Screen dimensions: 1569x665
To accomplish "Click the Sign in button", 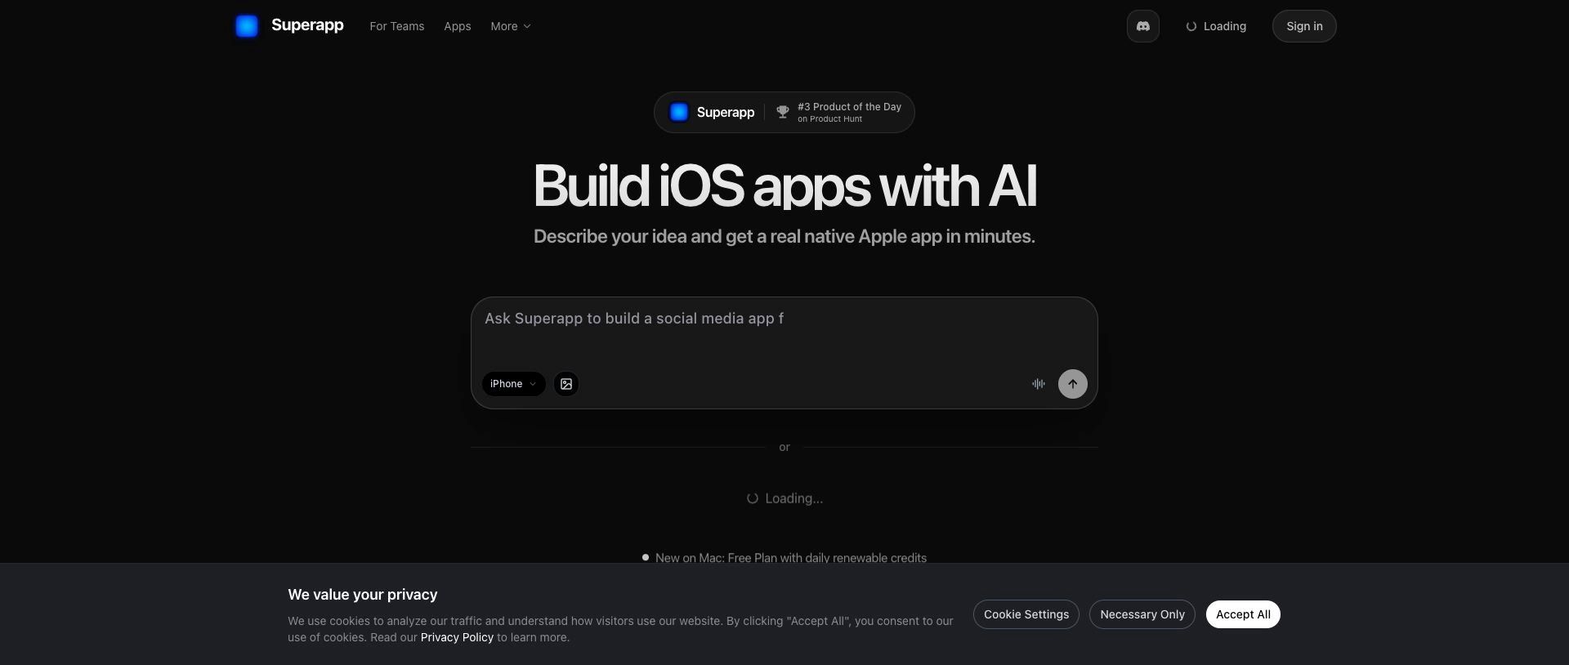I will click(1304, 26).
